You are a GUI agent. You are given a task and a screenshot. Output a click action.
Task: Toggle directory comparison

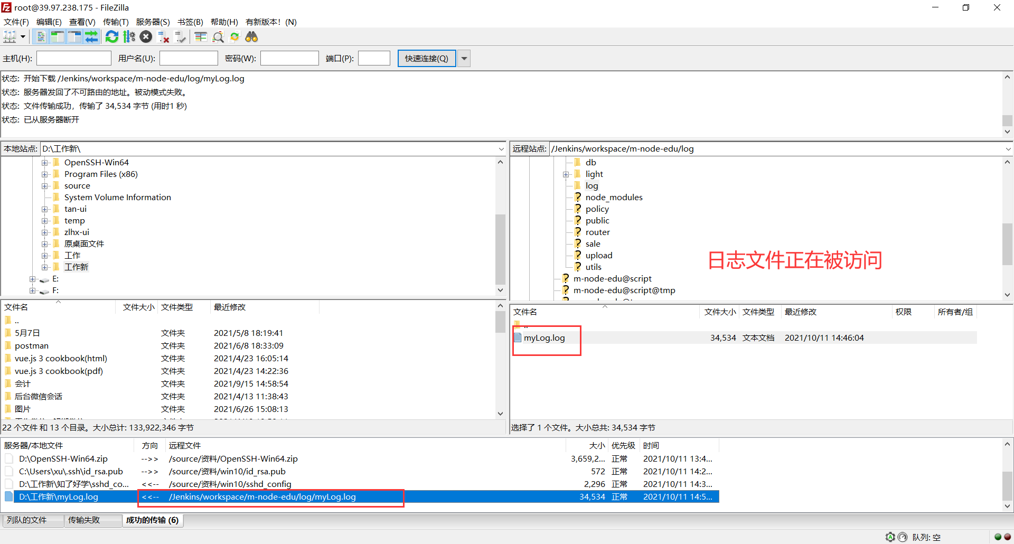pyautogui.click(x=218, y=37)
